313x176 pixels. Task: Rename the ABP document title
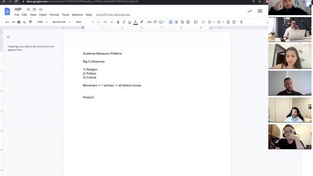coord(18,9)
